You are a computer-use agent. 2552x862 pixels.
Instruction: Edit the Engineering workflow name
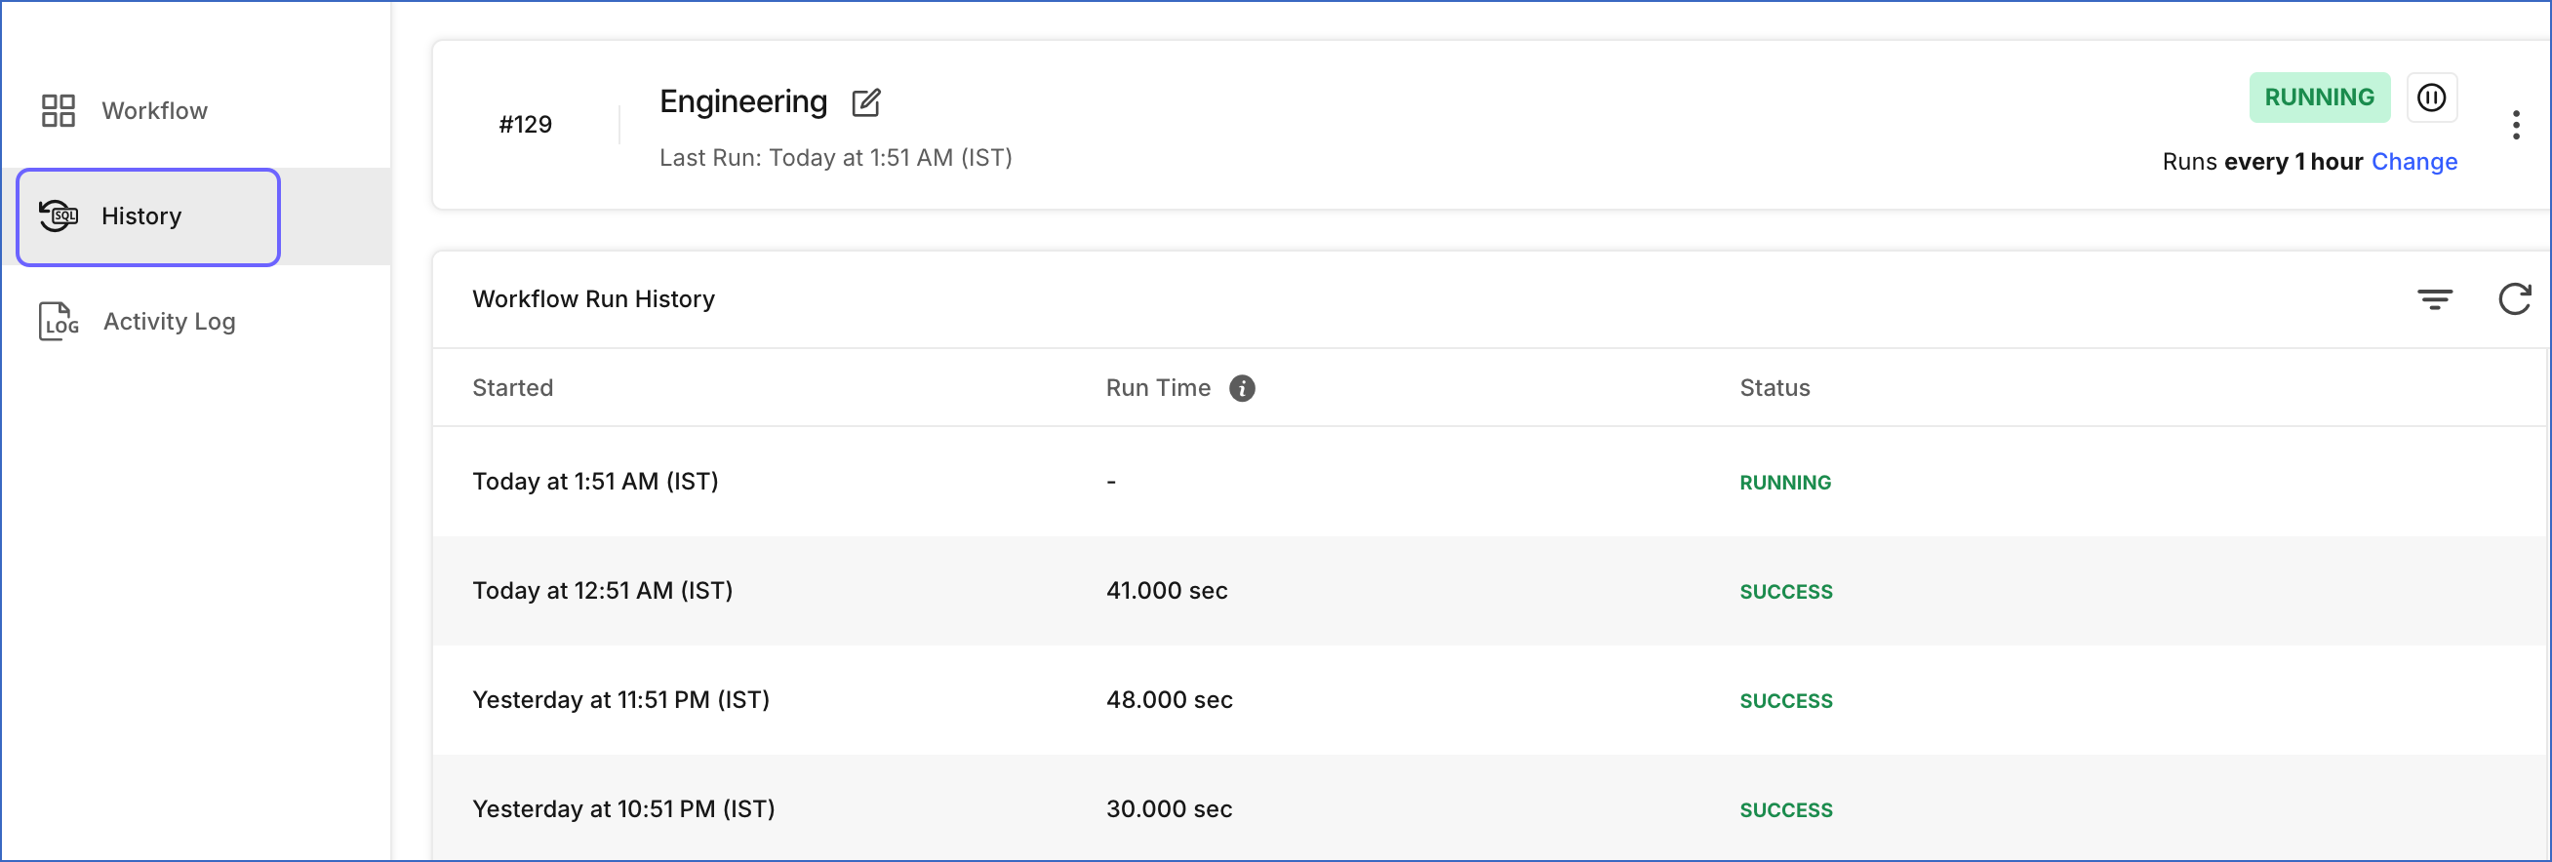(x=866, y=102)
